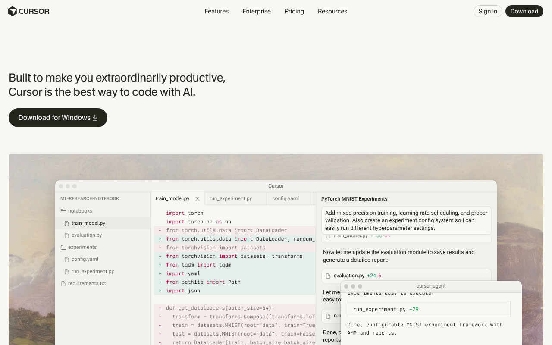Select train_model.py in the file tree
552x345 pixels.
88,223
